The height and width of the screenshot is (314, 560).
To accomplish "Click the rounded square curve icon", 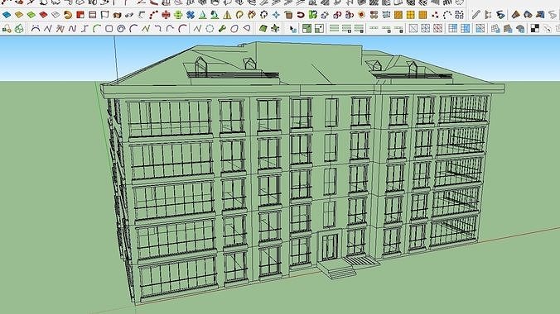I will click(x=109, y=29).
